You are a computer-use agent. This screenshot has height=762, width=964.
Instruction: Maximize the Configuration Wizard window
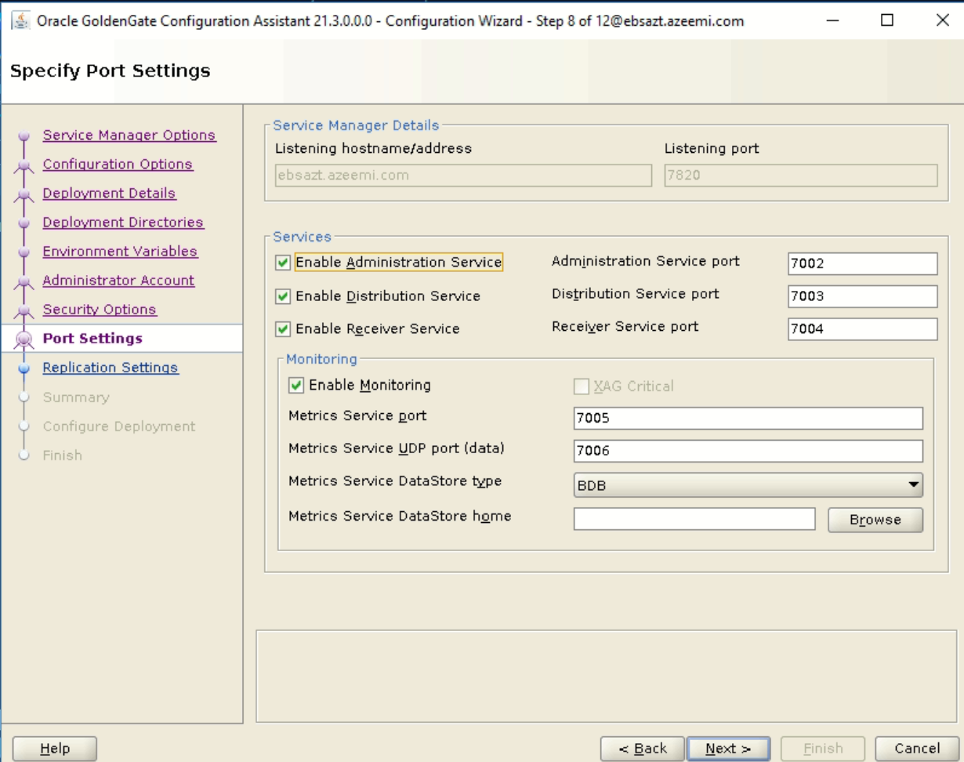pos(888,21)
